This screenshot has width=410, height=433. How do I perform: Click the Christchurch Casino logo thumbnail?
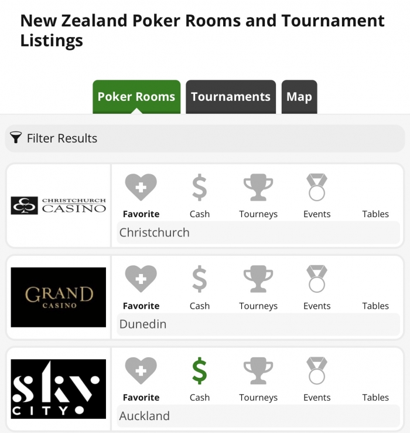[x=58, y=205]
